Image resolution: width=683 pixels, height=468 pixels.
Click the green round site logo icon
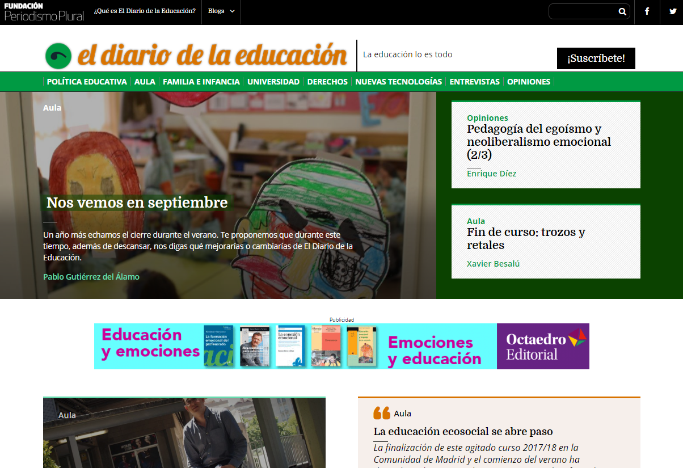(58, 56)
